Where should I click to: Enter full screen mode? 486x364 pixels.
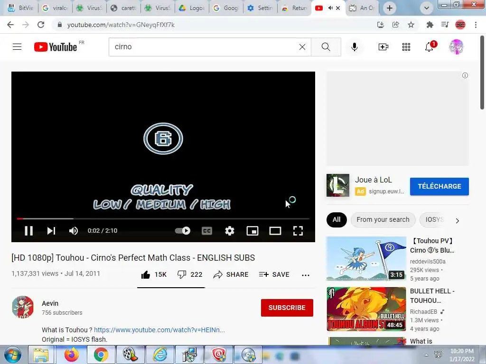298,231
